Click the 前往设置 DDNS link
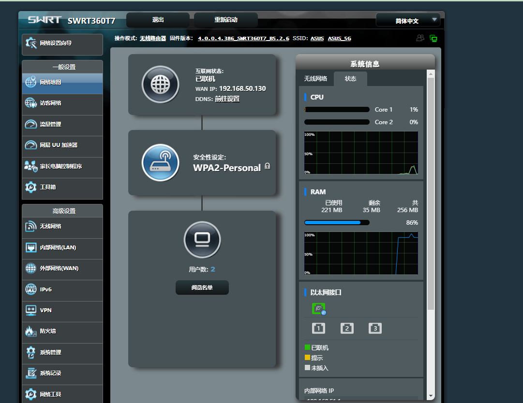The height and width of the screenshot is (403, 523). click(227, 99)
